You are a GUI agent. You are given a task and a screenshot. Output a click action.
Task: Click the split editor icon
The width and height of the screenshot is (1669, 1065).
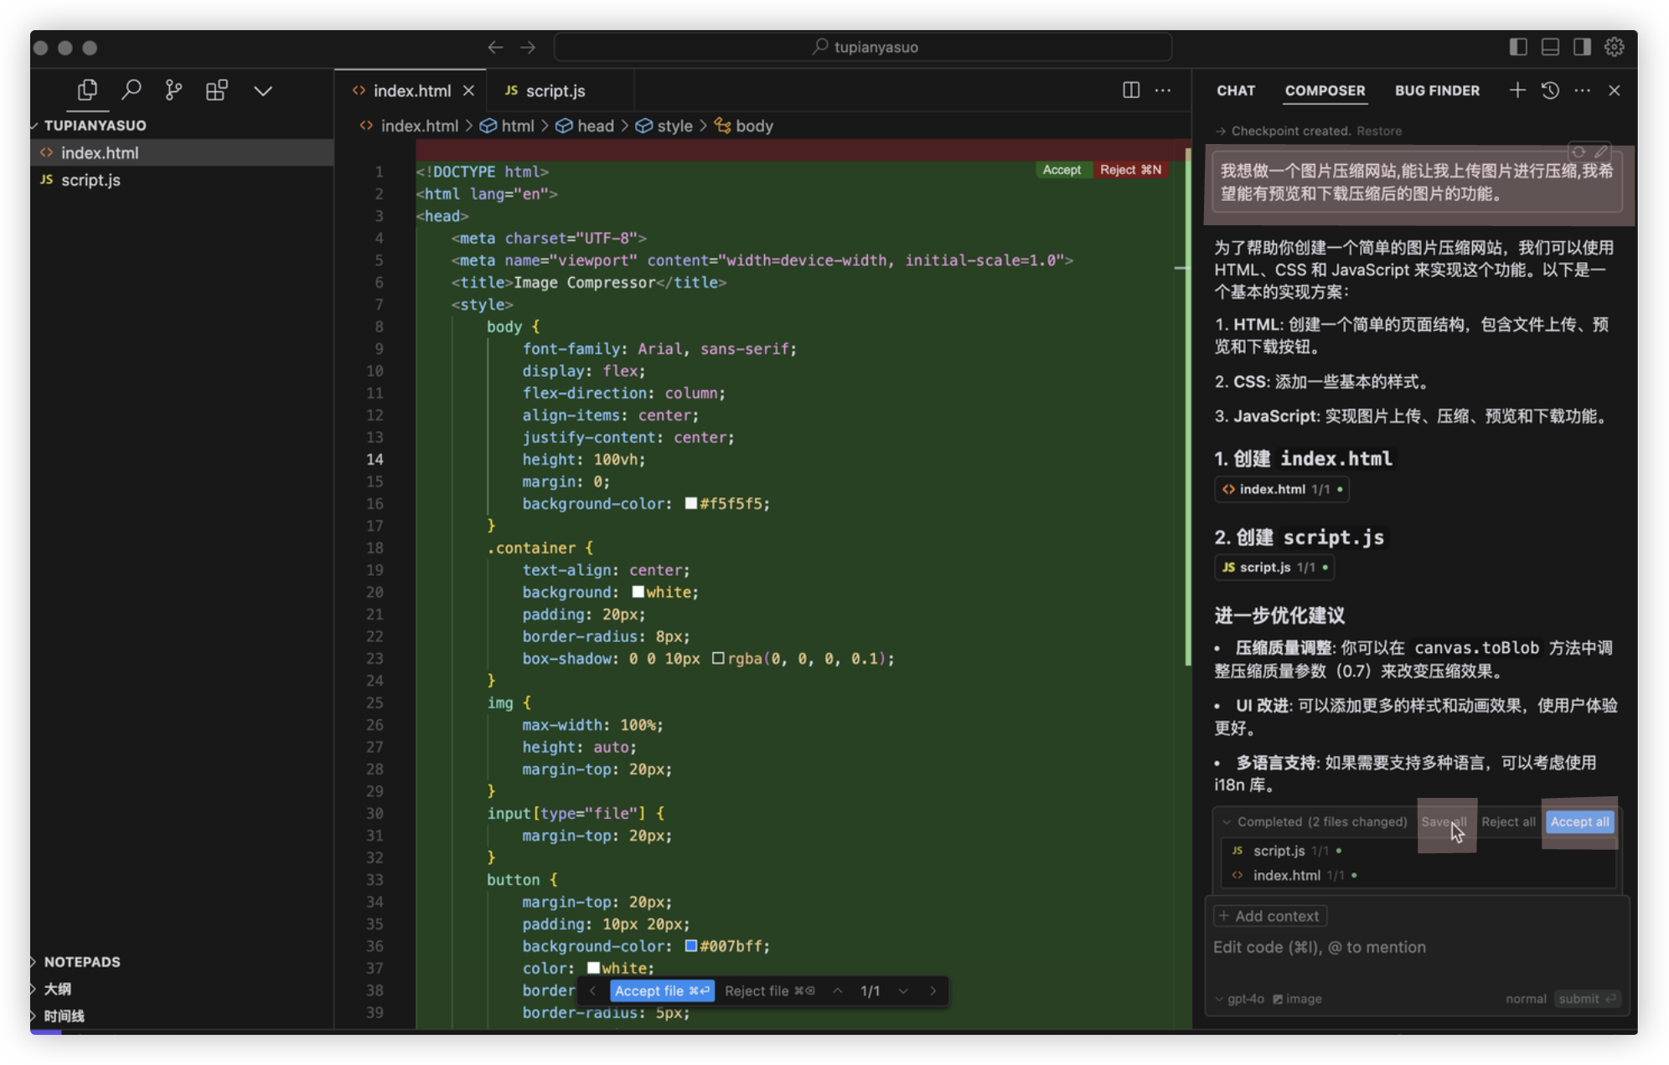point(1130,90)
